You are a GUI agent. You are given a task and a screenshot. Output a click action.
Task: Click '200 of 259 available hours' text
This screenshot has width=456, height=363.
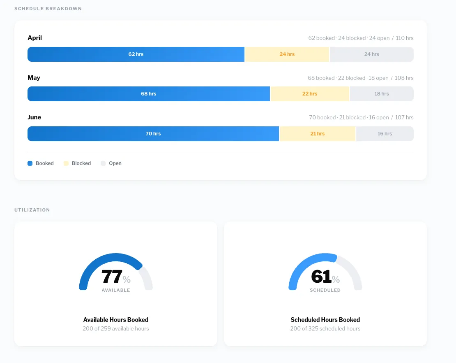[116, 328]
